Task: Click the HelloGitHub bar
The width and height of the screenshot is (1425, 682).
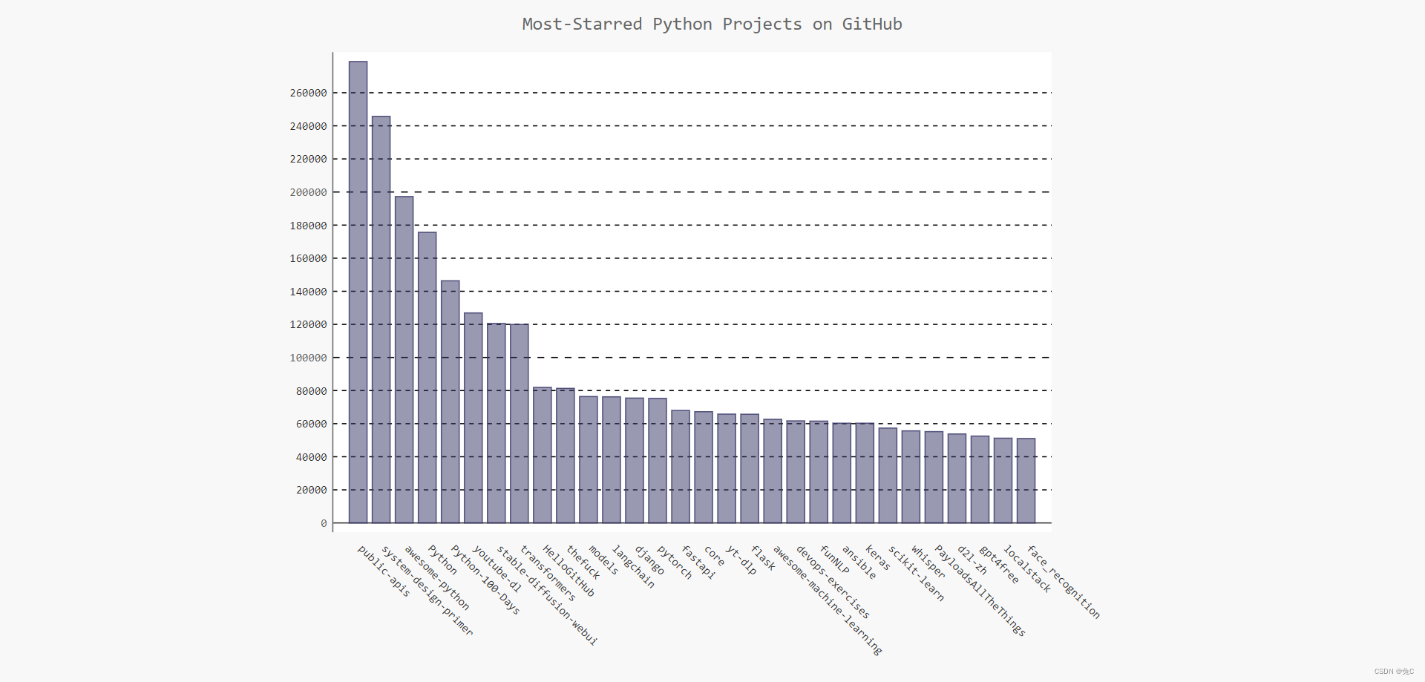Action: pos(543,455)
